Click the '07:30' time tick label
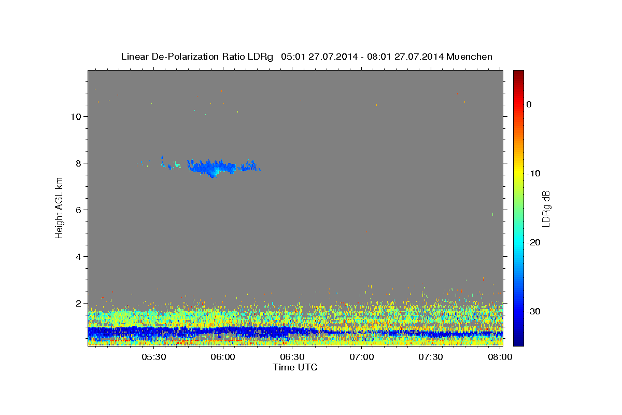622x415 pixels. point(431,357)
